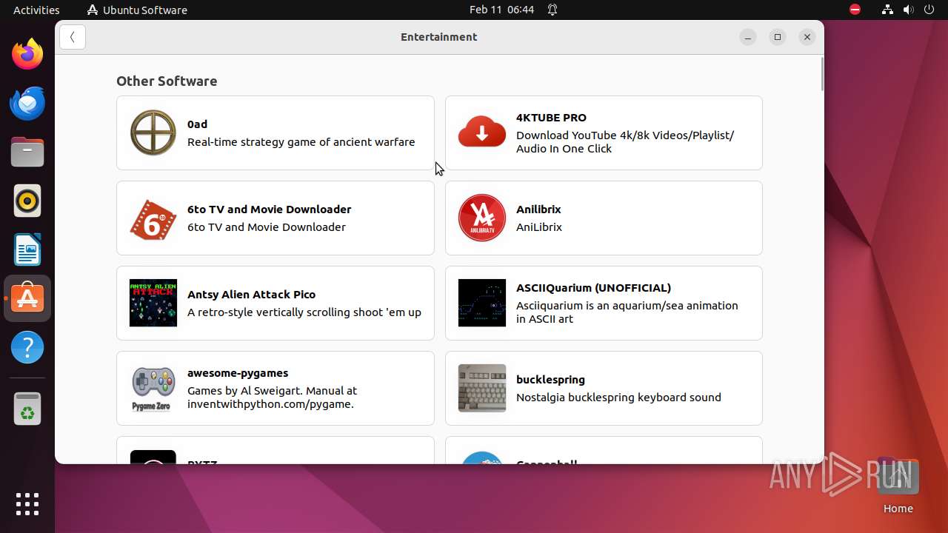Show Applications grid
Screen dimensions: 948x533
27,504
